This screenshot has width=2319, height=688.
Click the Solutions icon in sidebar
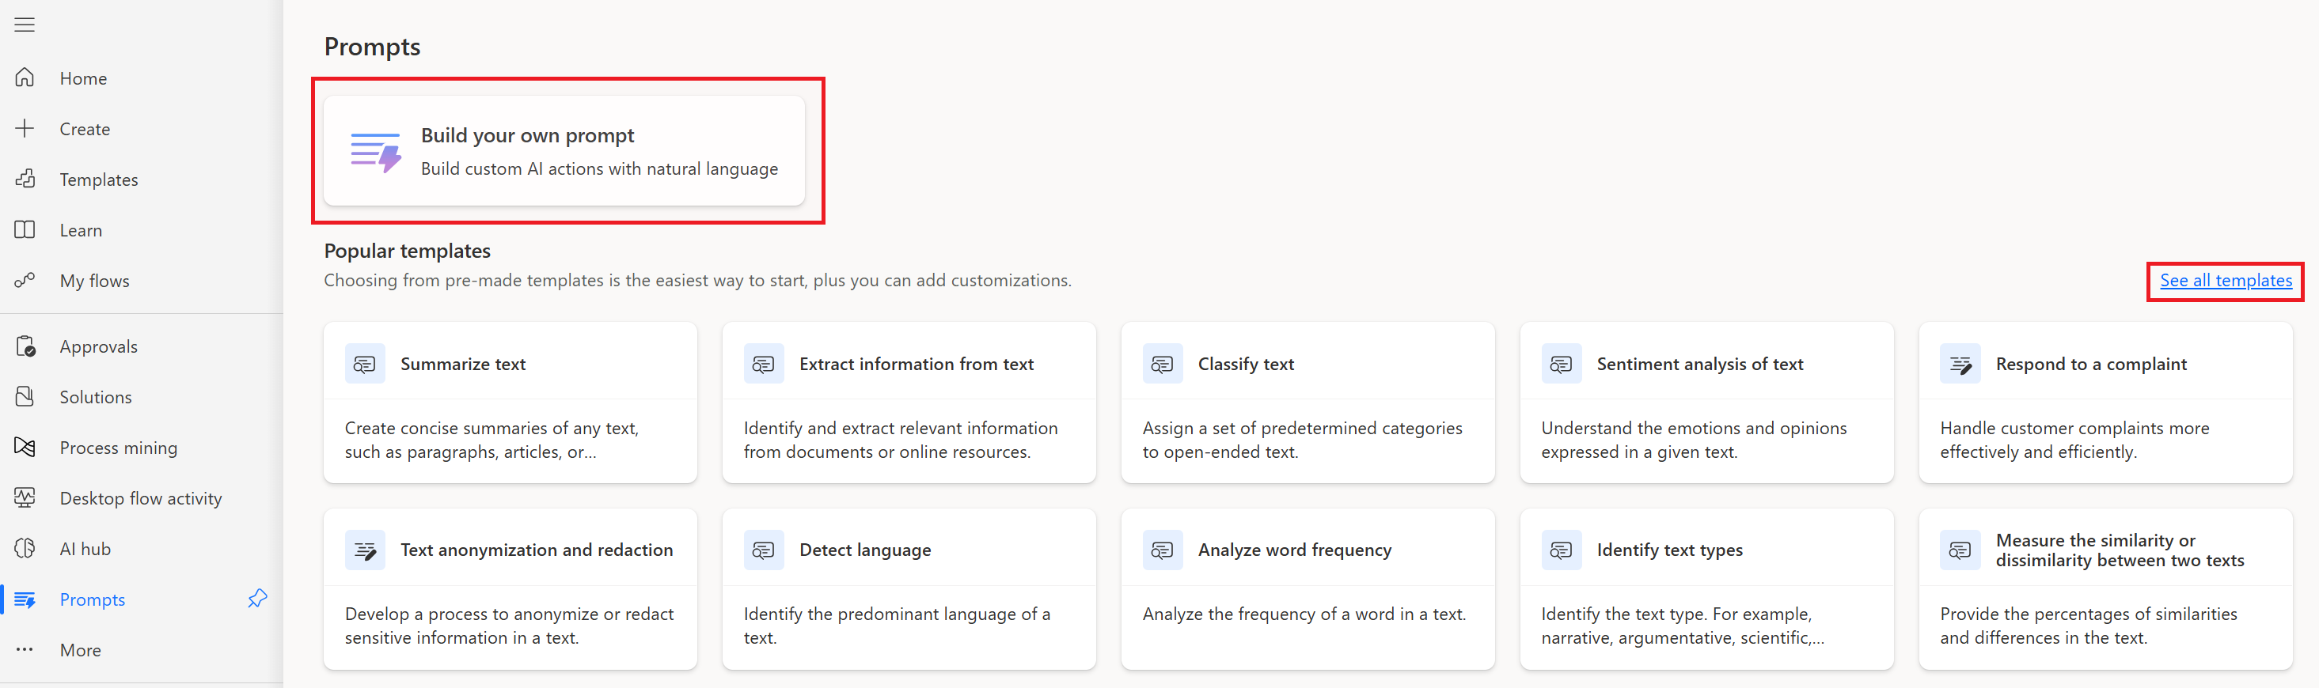pos(25,397)
